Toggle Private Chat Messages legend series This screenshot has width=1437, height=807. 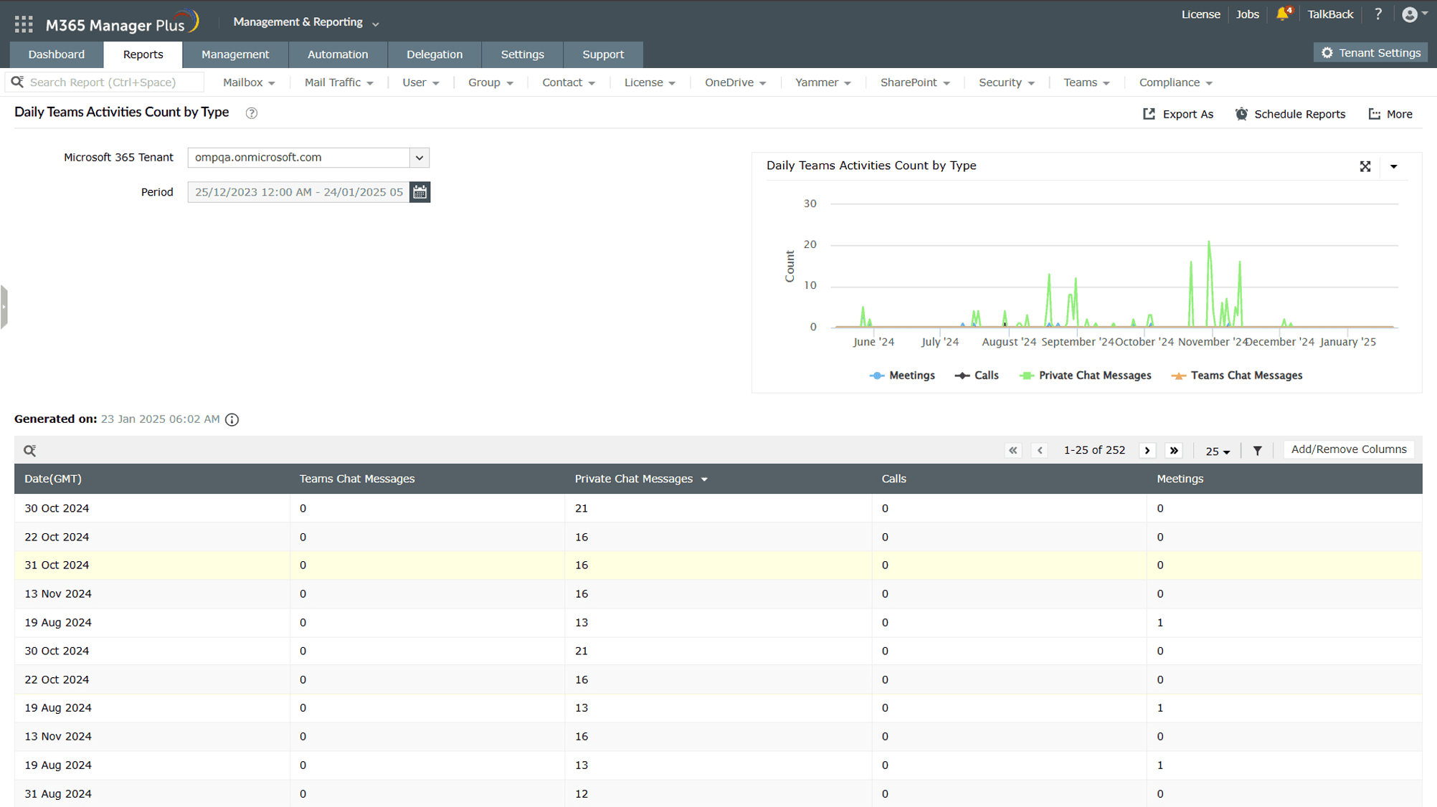[1085, 376]
